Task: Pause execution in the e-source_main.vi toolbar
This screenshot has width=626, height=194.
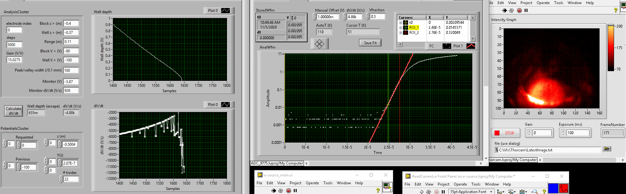Action: [x=295, y=191]
